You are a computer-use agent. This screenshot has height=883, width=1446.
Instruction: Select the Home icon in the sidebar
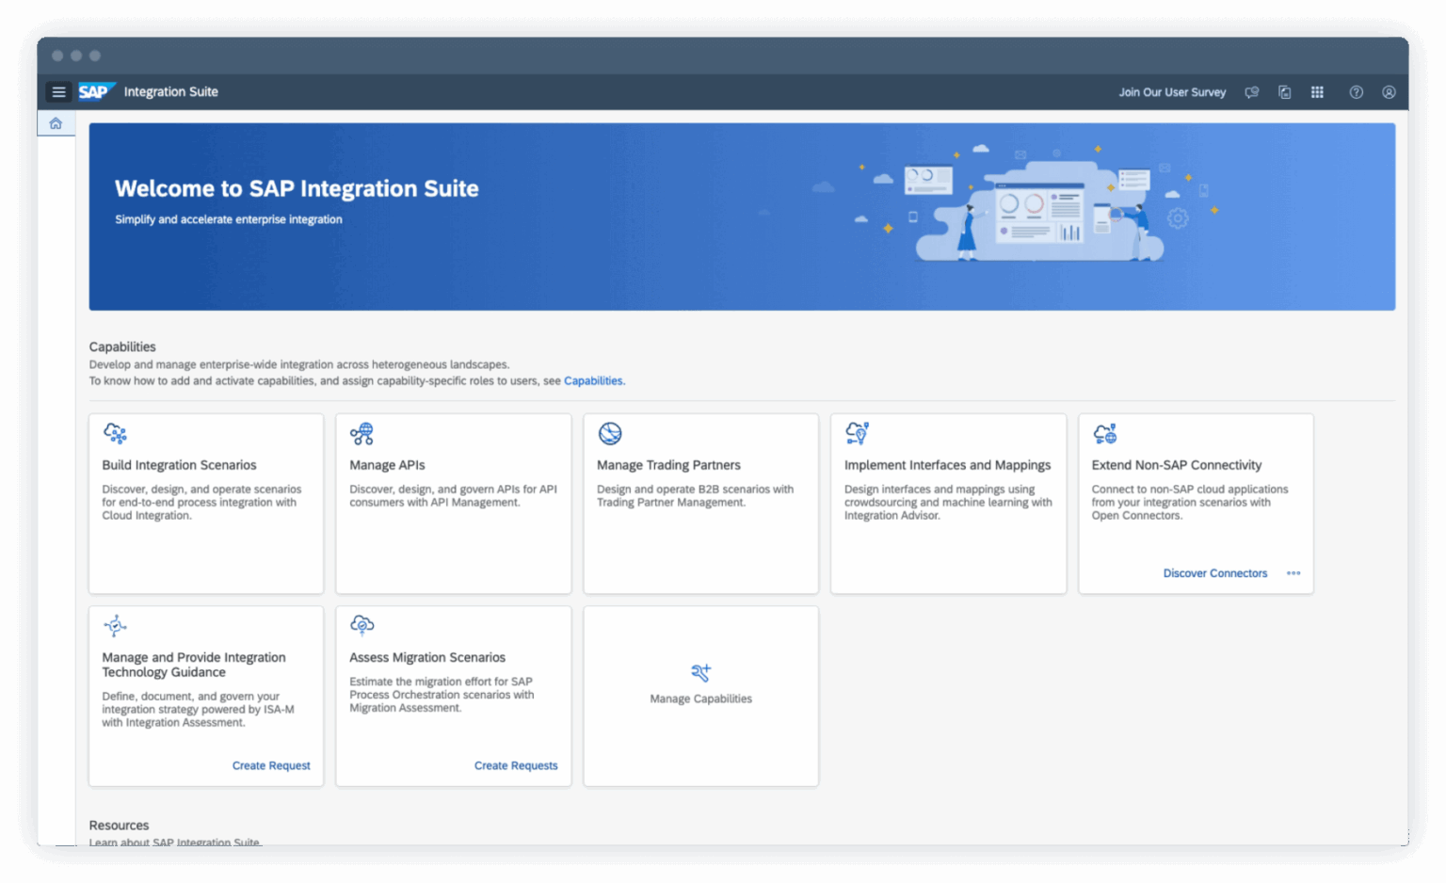pos(56,122)
